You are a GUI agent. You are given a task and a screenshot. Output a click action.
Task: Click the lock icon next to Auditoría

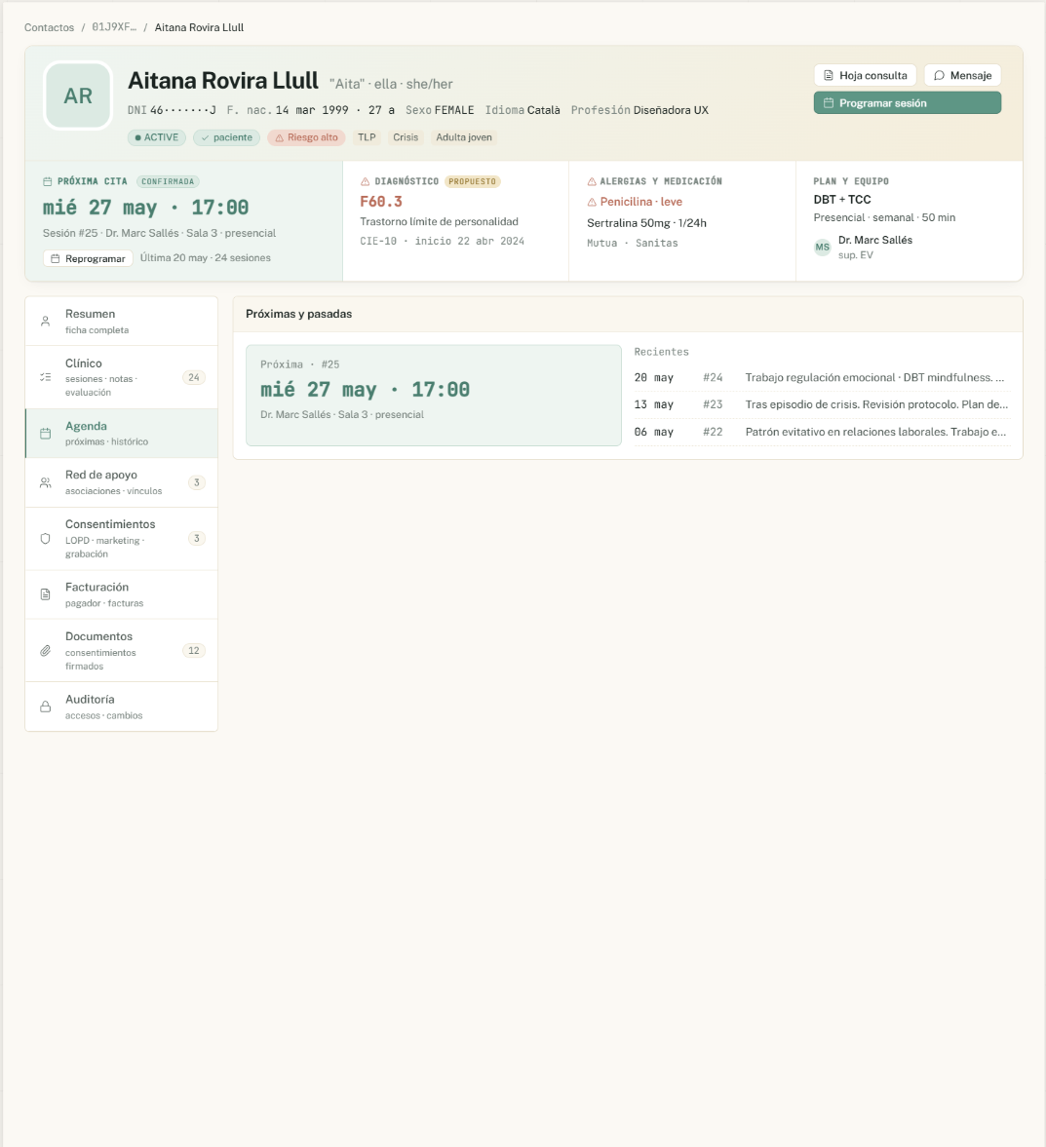pyautogui.click(x=46, y=707)
